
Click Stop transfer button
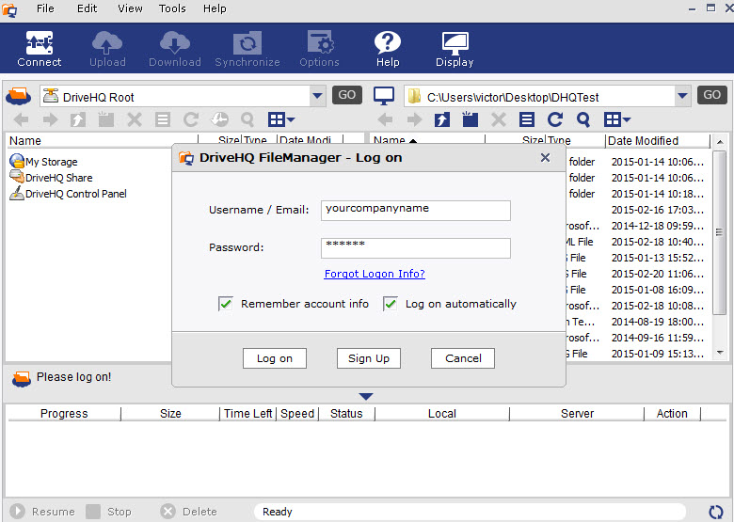pyautogui.click(x=109, y=512)
